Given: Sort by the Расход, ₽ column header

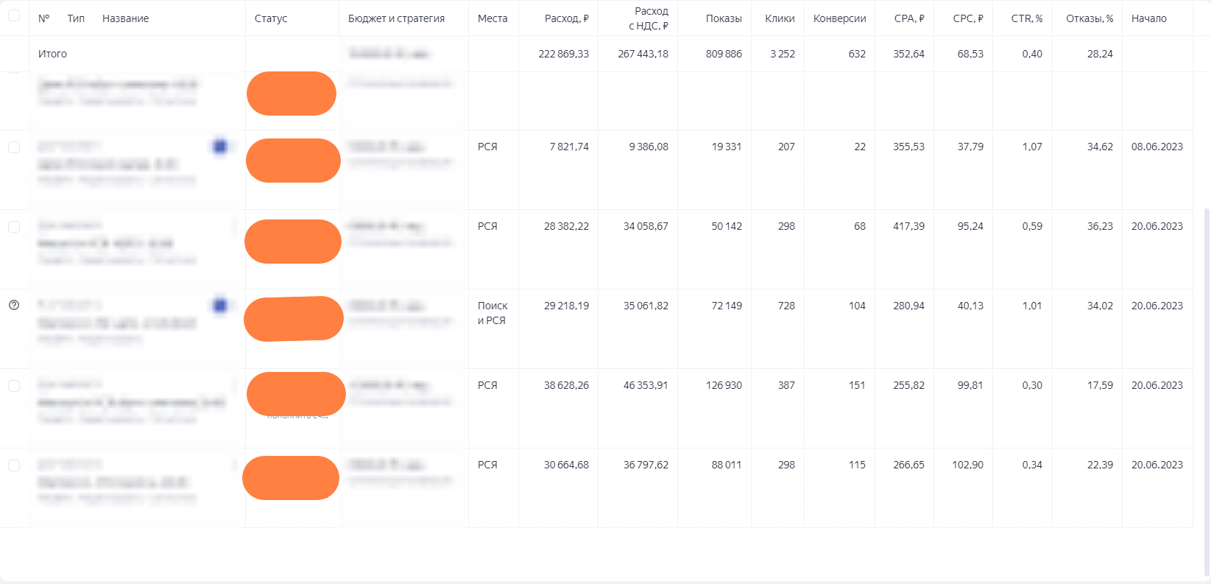Looking at the screenshot, I should pyautogui.click(x=567, y=18).
